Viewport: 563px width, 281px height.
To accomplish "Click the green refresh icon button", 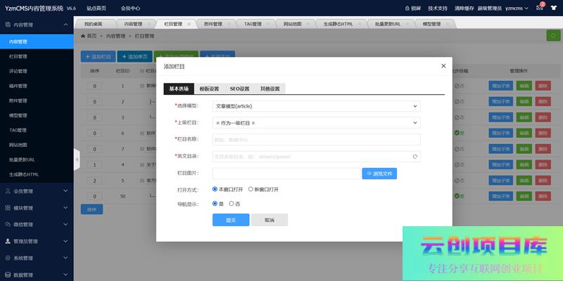I will [x=552, y=36].
